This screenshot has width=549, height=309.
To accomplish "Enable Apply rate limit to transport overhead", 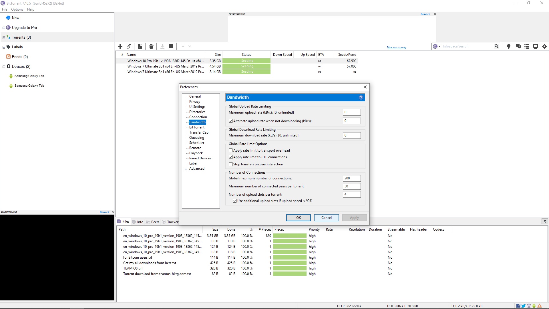I will pyautogui.click(x=231, y=150).
